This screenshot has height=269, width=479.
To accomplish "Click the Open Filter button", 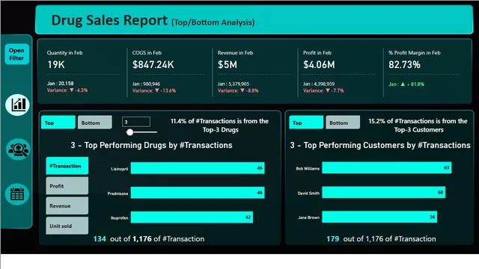I will 16,54.
